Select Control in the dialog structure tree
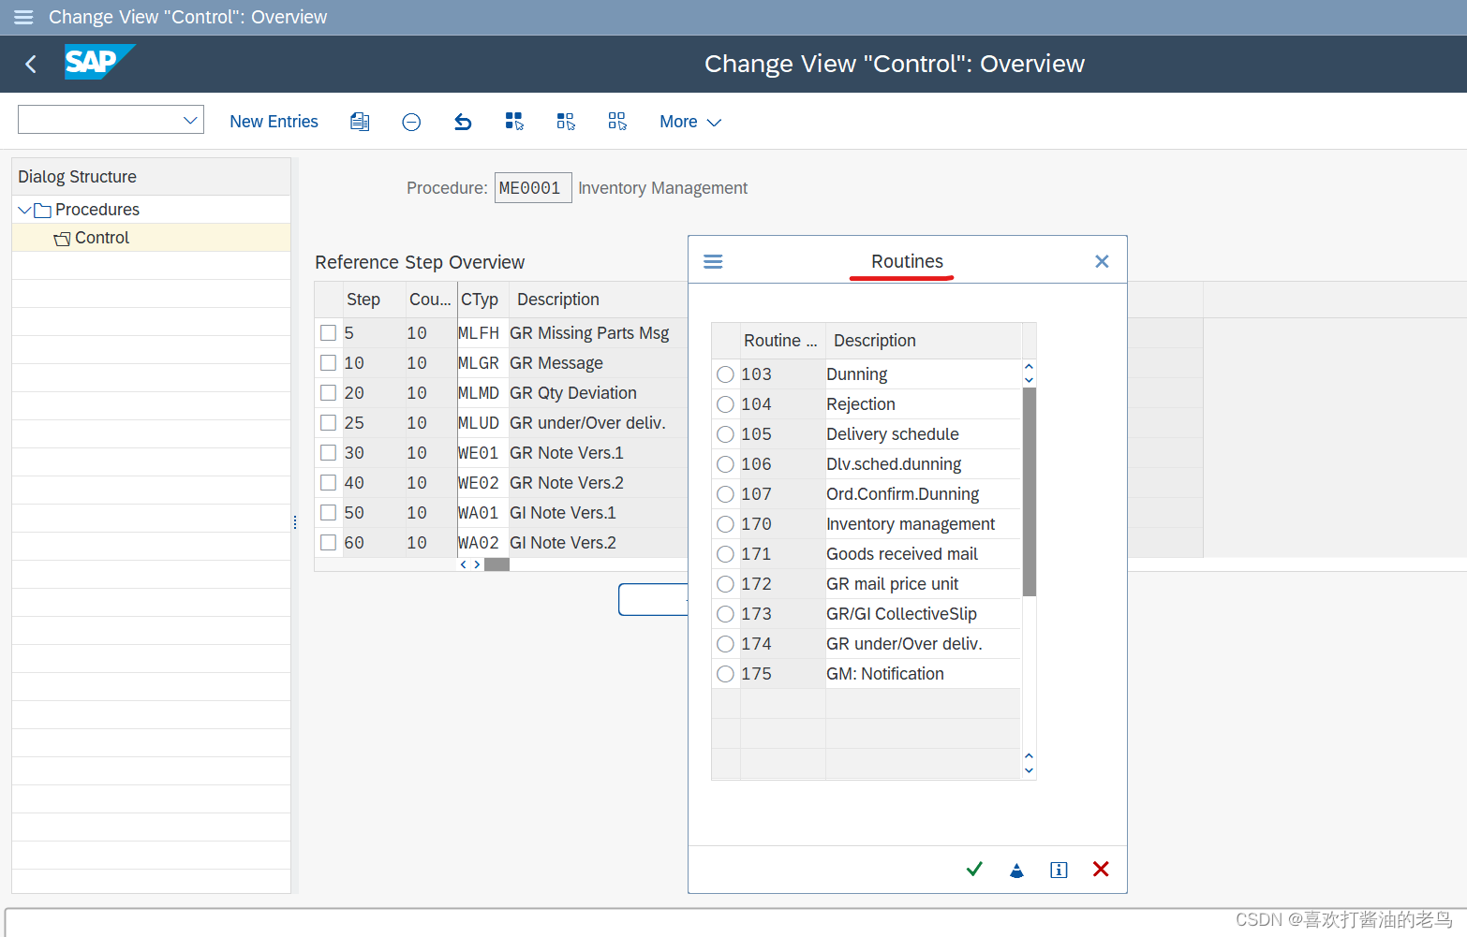The height and width of the screenshot is (937, 1467). [101, 237]
